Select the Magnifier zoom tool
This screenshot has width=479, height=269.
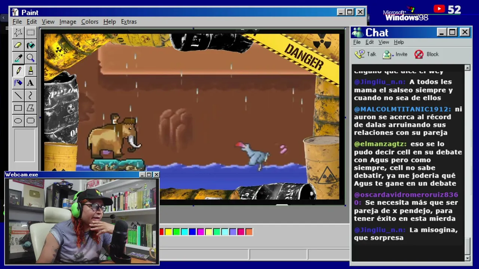pos(31,58)
